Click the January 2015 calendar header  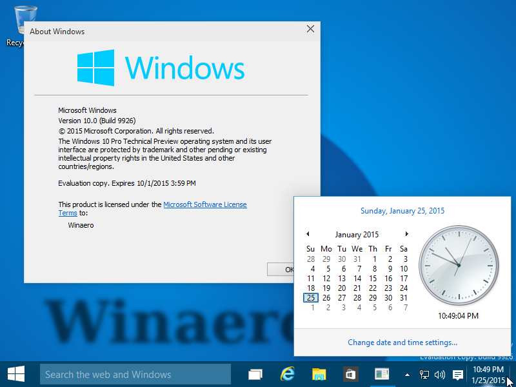pyautogui.click(x=357, y=235)
